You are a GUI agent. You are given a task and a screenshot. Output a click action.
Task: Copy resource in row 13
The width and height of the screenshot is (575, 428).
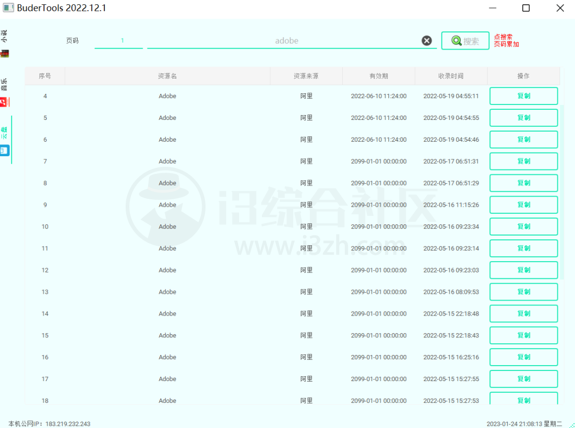tap(524, 292)
